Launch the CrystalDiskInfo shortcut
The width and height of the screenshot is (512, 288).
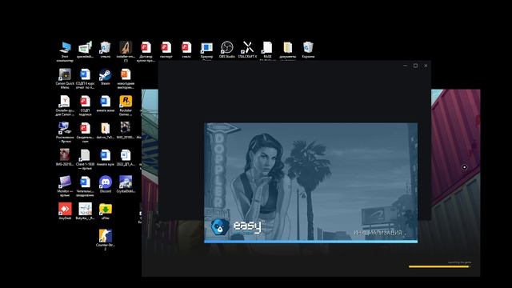126,184
